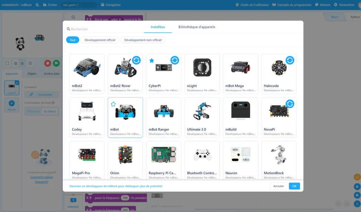Open the Fichier menu
Screen dimensions: 361x212
tap(50, 5)
